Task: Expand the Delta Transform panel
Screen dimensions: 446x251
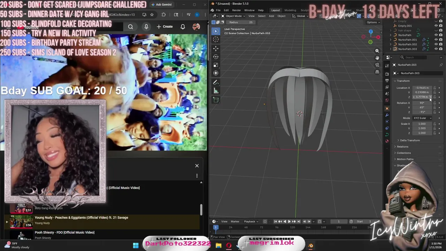Action: point(410,140)
